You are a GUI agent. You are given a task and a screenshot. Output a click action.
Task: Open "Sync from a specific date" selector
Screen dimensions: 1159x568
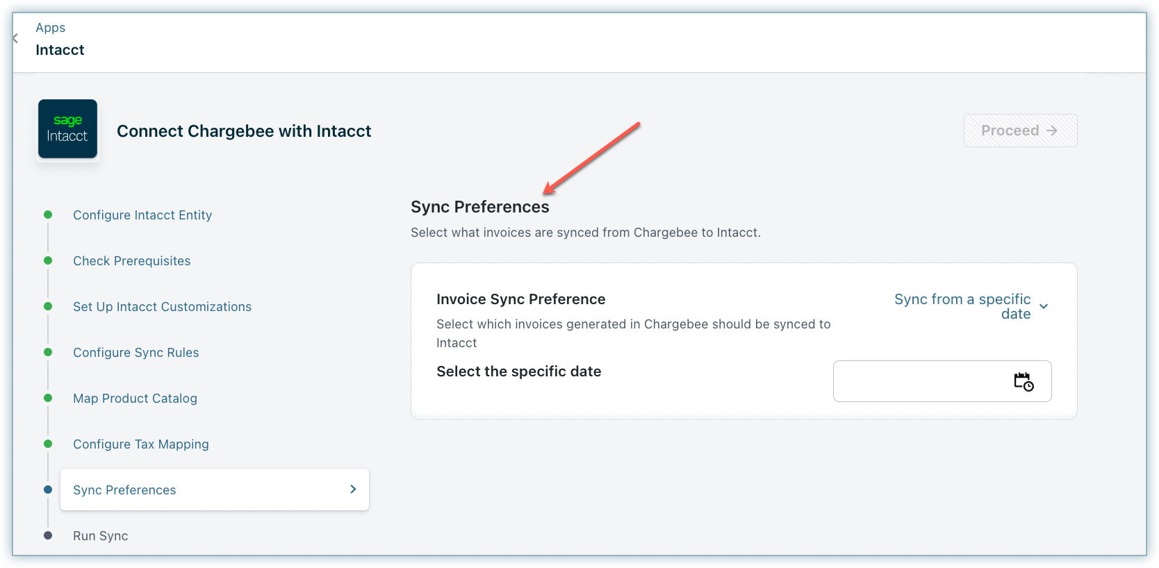[962, 306]
